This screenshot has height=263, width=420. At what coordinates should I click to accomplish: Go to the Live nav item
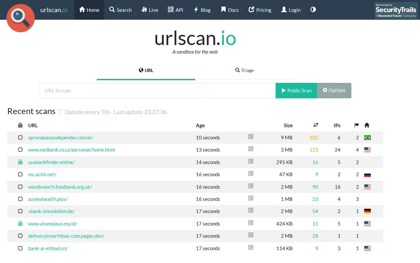[150, 10]
